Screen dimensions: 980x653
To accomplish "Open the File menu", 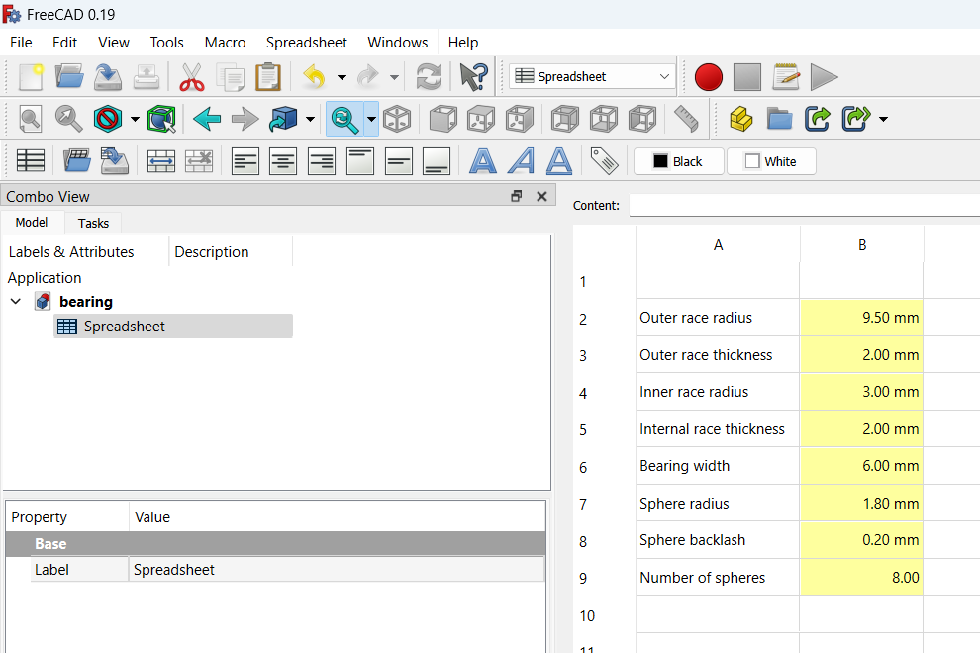I will point(21,43).
